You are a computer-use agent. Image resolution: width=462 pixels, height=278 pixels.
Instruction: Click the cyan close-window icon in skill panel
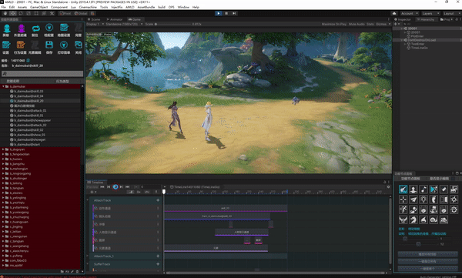tap(78, 45)
